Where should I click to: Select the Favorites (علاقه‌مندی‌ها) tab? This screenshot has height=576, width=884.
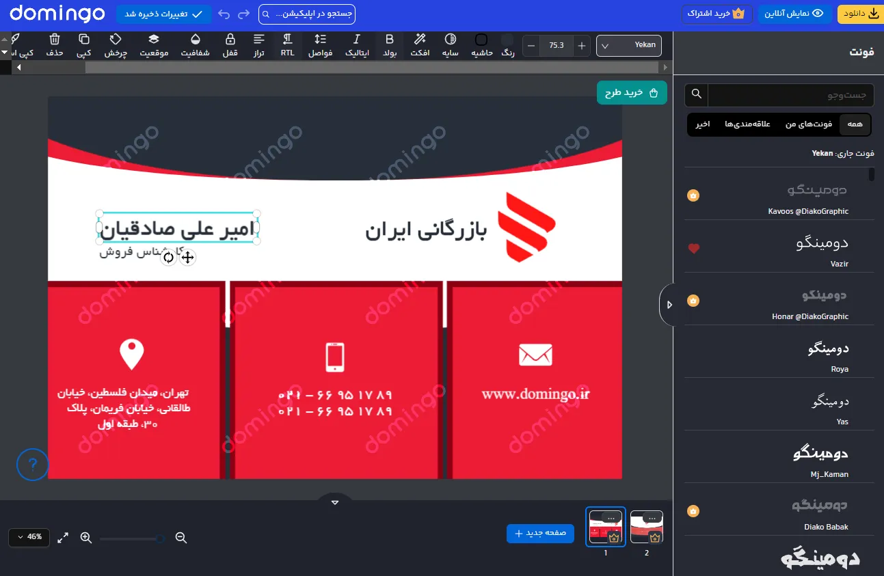[x=748, y=124]
